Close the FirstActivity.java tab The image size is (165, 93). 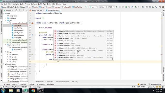tap(60, 10)
